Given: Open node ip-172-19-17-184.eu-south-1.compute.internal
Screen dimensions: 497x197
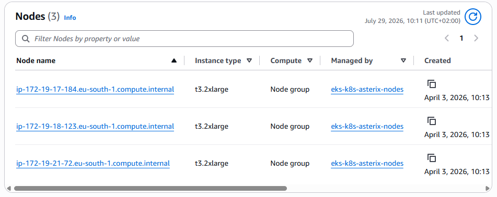Looking at the screenshot, I should click(x=95, y=90).
